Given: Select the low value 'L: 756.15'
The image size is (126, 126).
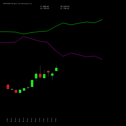Looking at the screenshot, I should click(x=65, y=9).
